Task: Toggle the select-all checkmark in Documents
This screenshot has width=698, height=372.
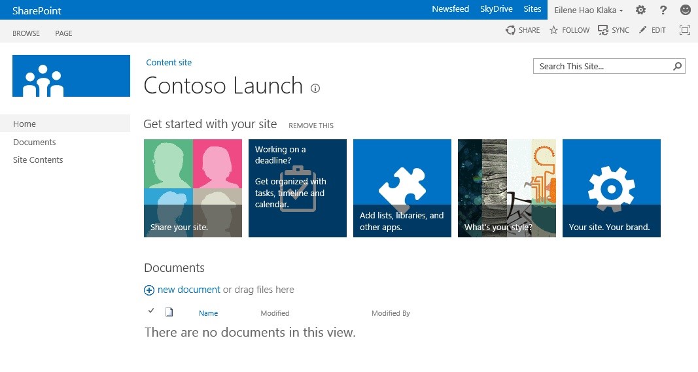Action: (x=151, y=311)
